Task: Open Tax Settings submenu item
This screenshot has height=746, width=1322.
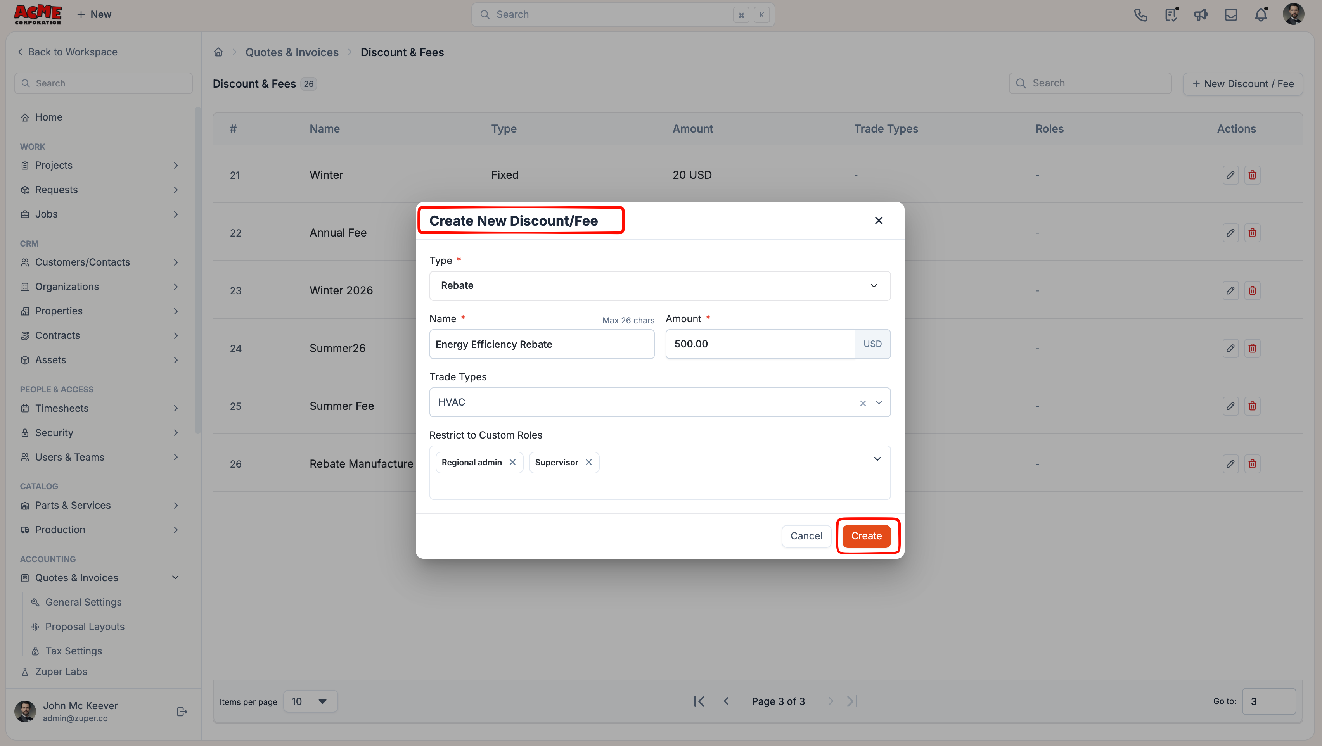Action: [73, 651]
